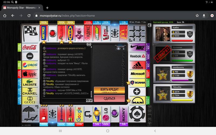This screenshot has width=216, height=135.
Task: Open a new browser tab
Action: pyautogui.click(x=47, y=8)
